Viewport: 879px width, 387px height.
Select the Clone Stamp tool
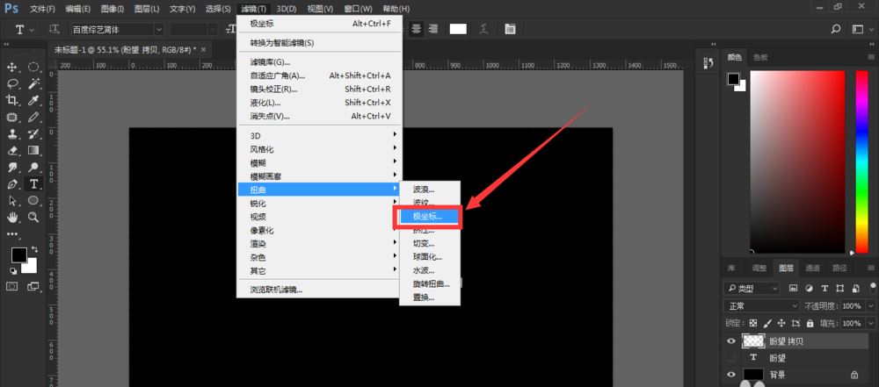tap(12, 134)
